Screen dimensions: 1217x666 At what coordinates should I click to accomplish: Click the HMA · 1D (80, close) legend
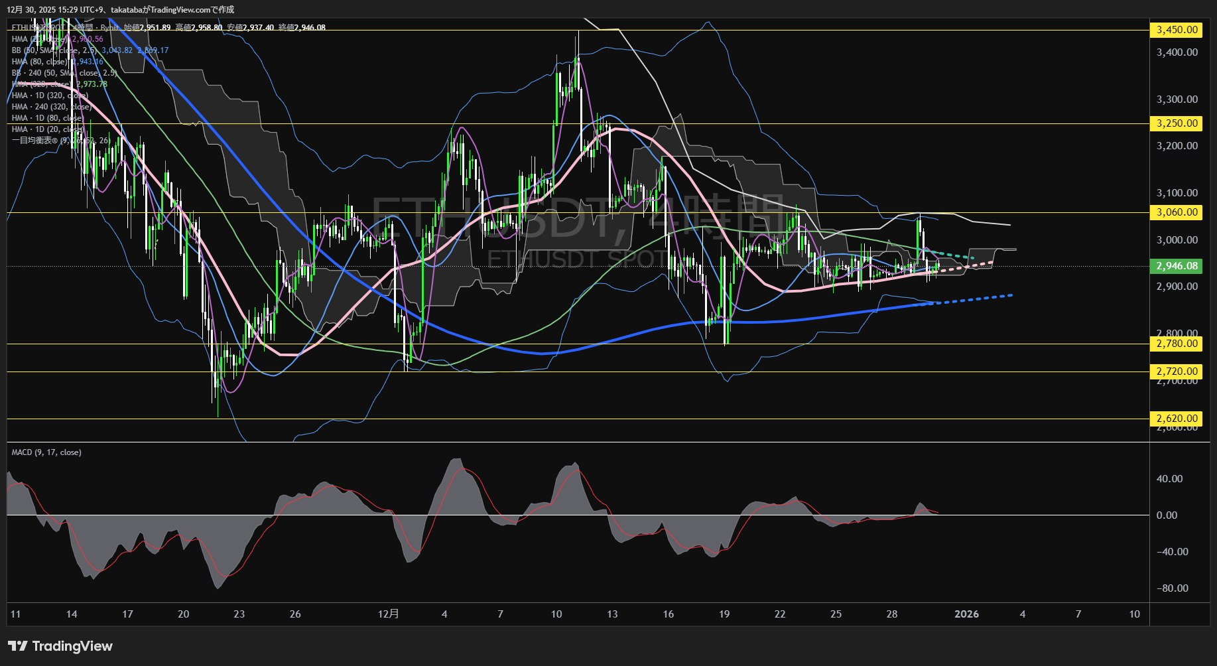click(x=47, y=118)
